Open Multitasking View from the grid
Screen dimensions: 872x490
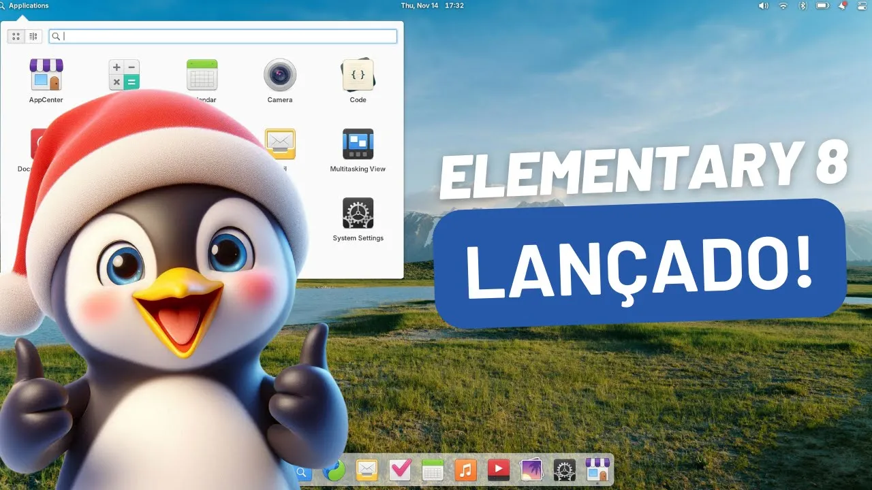tap(358, 150)
